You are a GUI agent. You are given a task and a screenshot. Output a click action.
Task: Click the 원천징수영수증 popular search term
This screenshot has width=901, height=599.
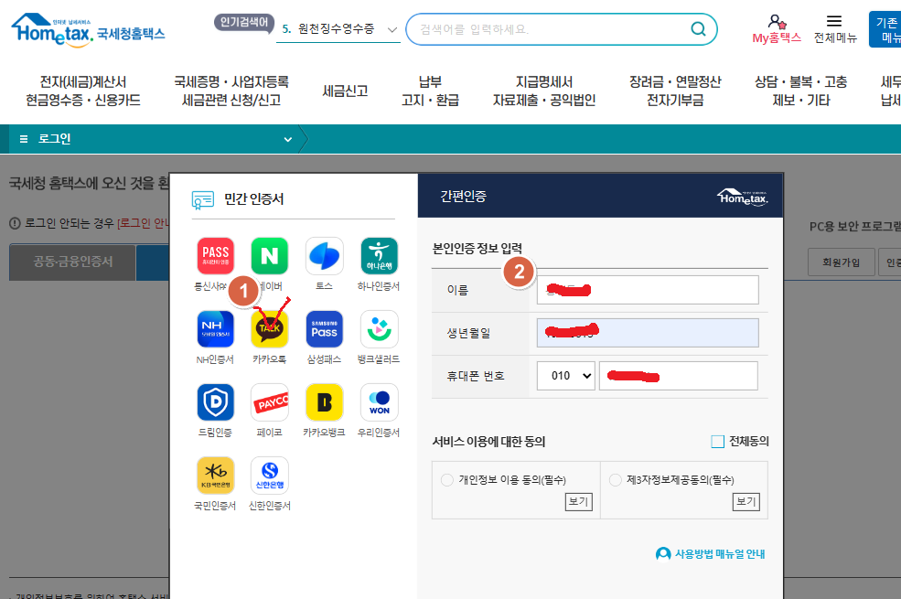336,28
